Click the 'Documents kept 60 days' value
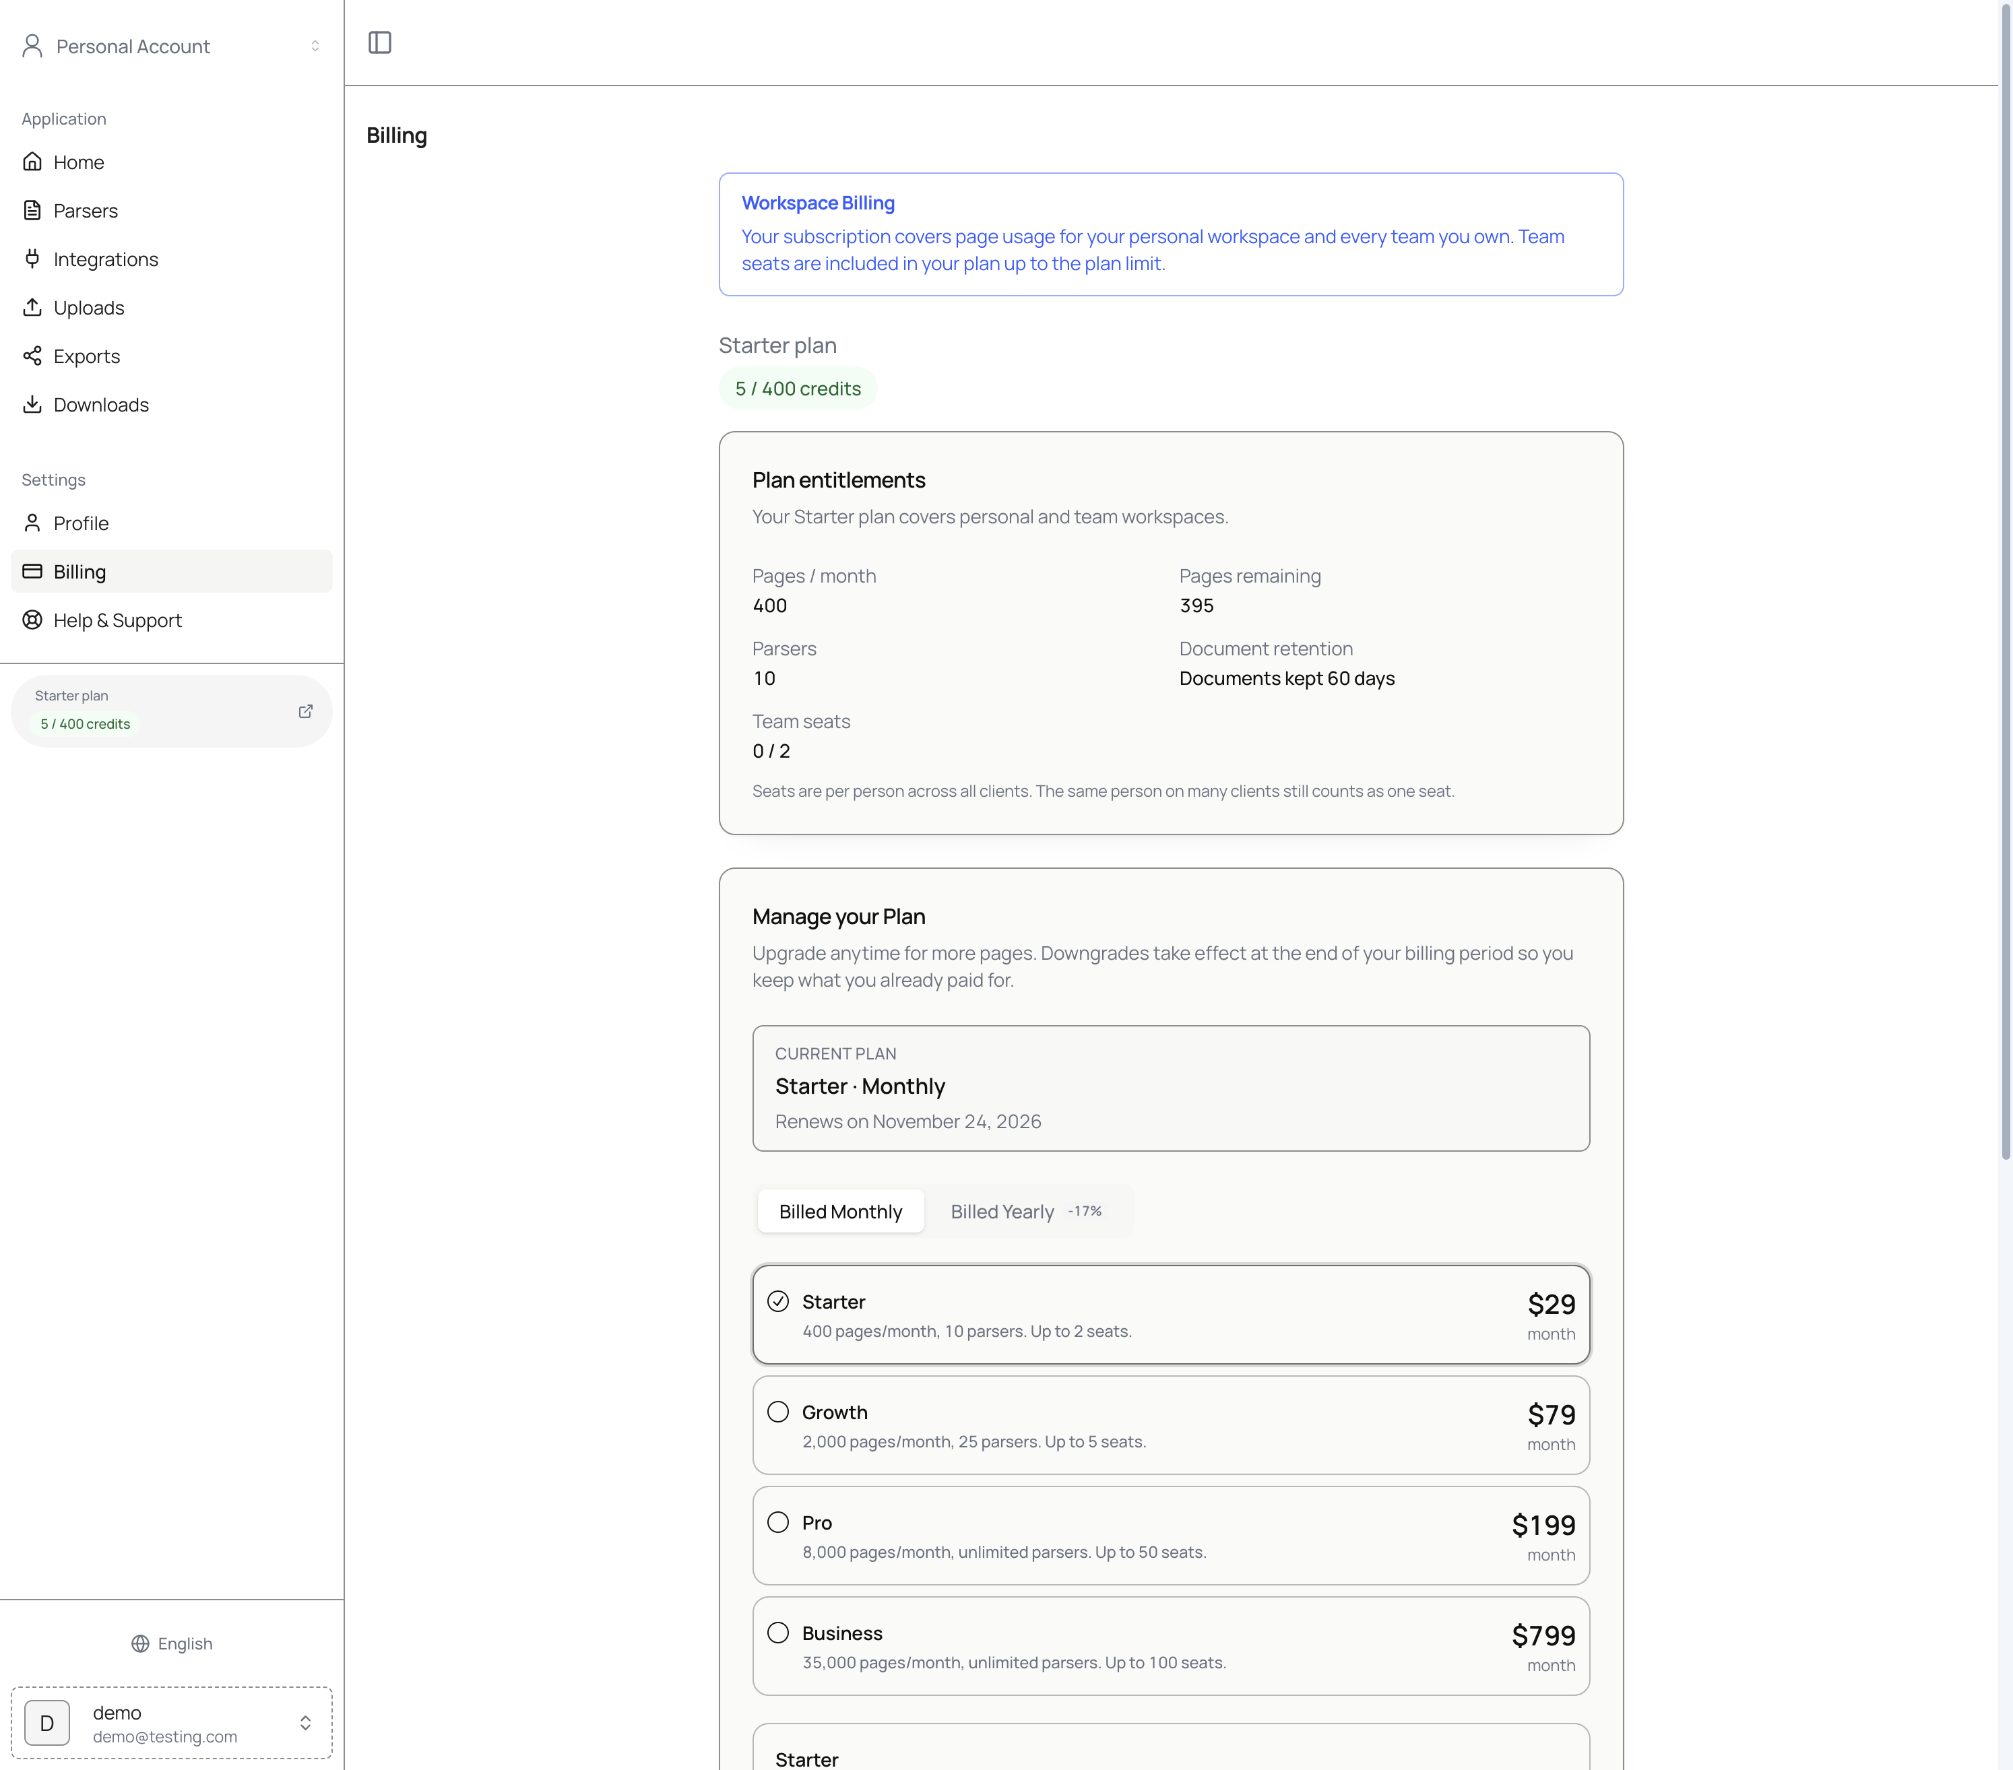The height and width of the screenshot is (1770, 2013). click(1287, 678)
